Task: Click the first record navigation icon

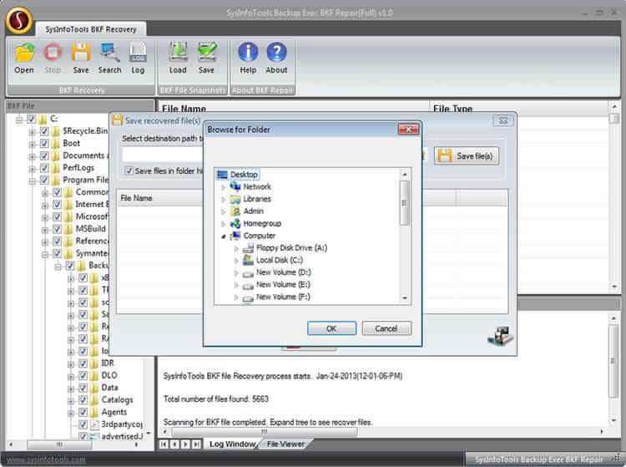Action: (164, 444)
